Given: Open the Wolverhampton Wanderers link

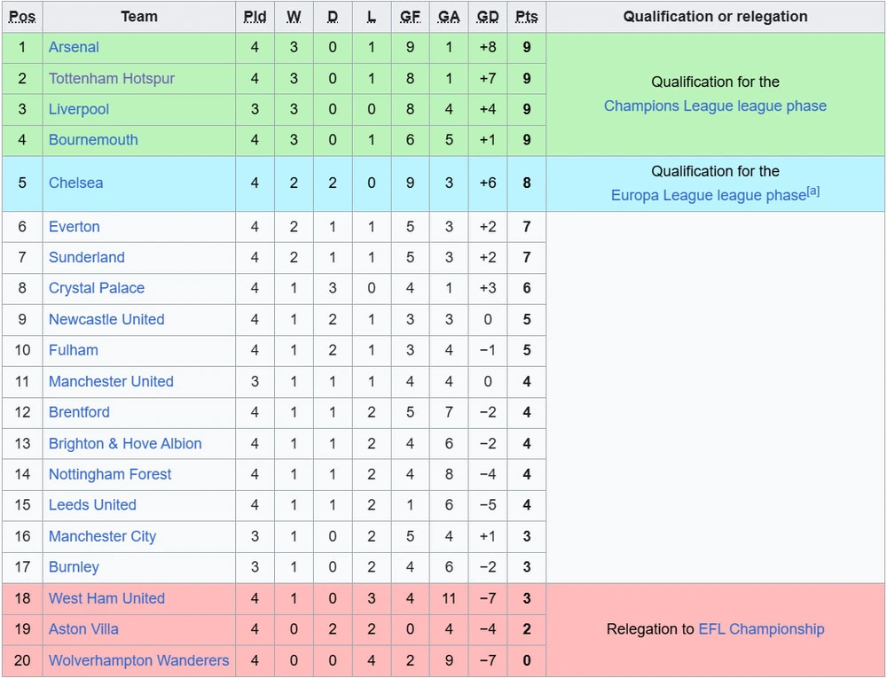Looking at the screenshot, I should coord(138,660).
